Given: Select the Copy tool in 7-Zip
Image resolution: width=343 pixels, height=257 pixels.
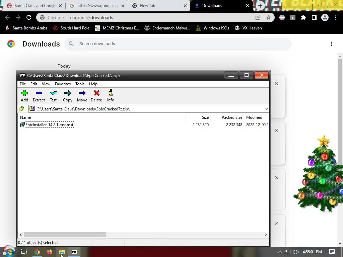Looking at the screenshot, I should tap(68, 96).
